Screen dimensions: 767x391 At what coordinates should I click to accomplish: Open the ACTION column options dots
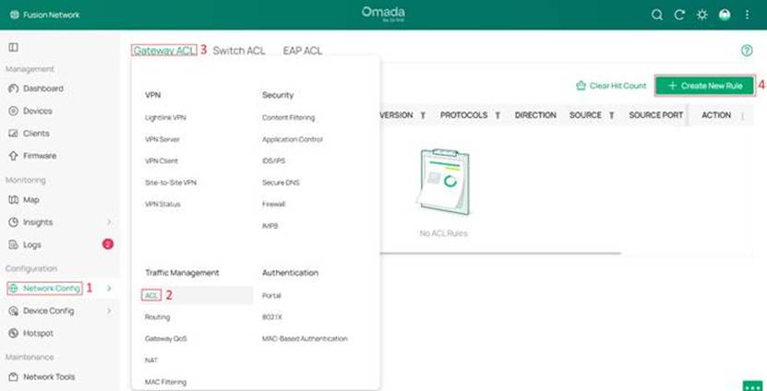click(743, 115)
